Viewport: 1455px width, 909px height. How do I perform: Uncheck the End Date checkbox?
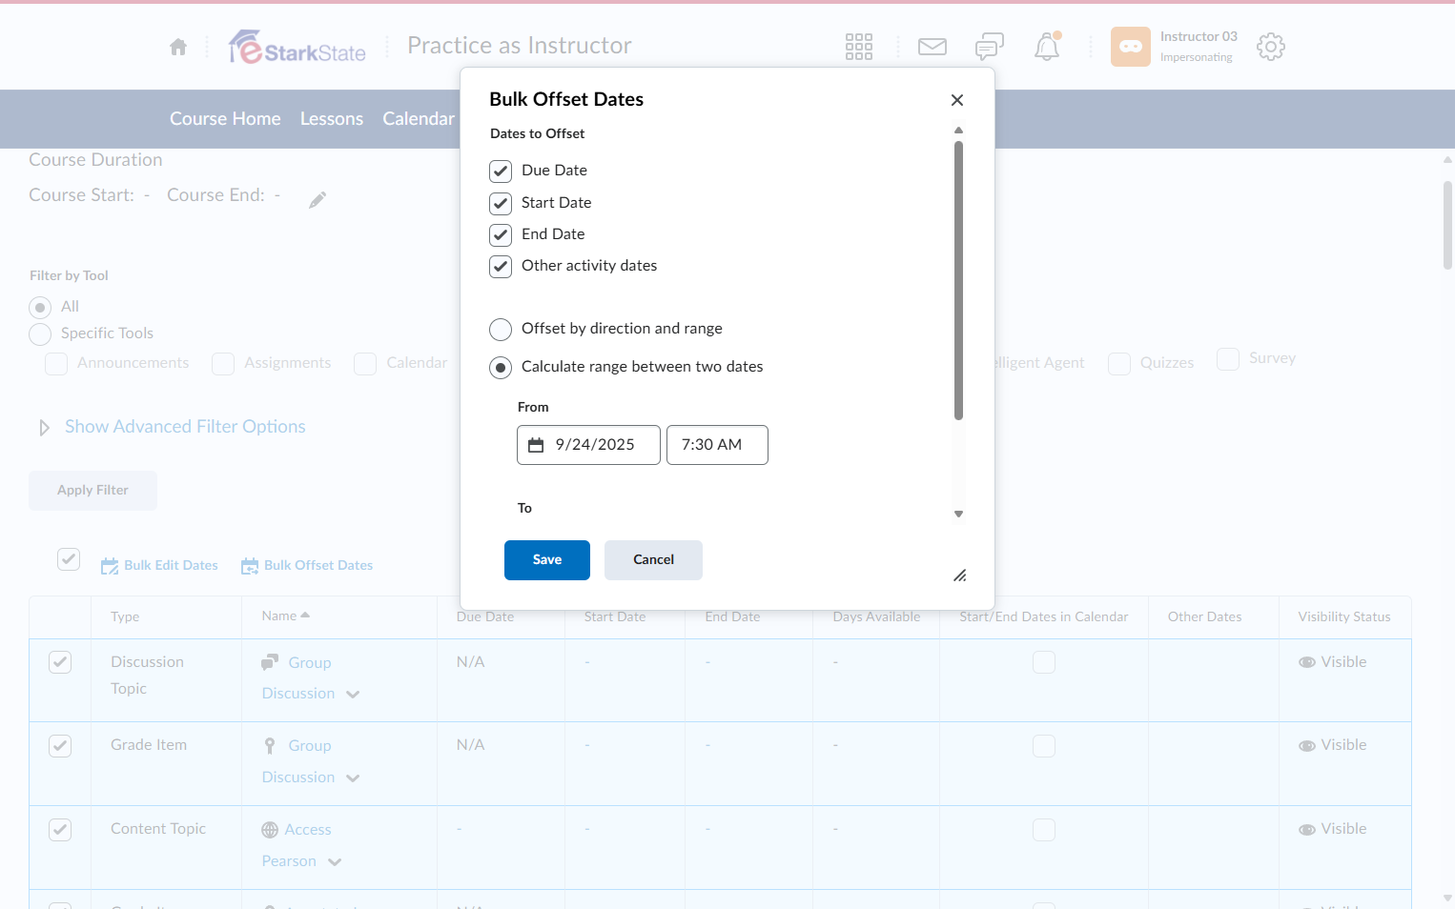click(x=501, y=235)
